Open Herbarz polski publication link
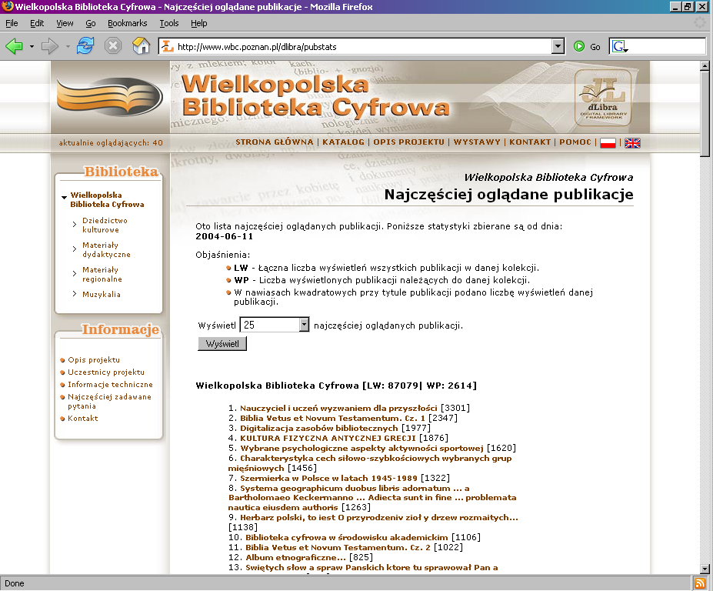Screen dimensions: 713x591 [379, 517]
